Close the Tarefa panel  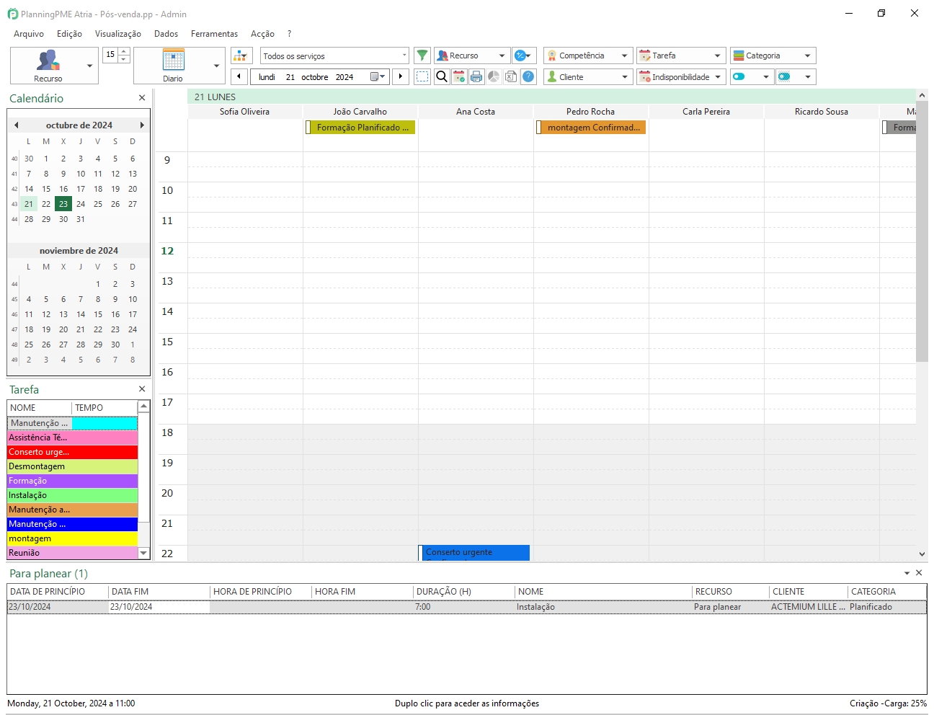coord(142,389)
